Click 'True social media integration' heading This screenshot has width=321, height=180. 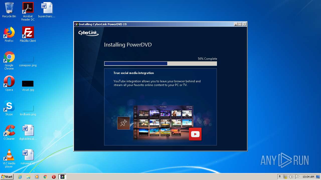[134, 73]
